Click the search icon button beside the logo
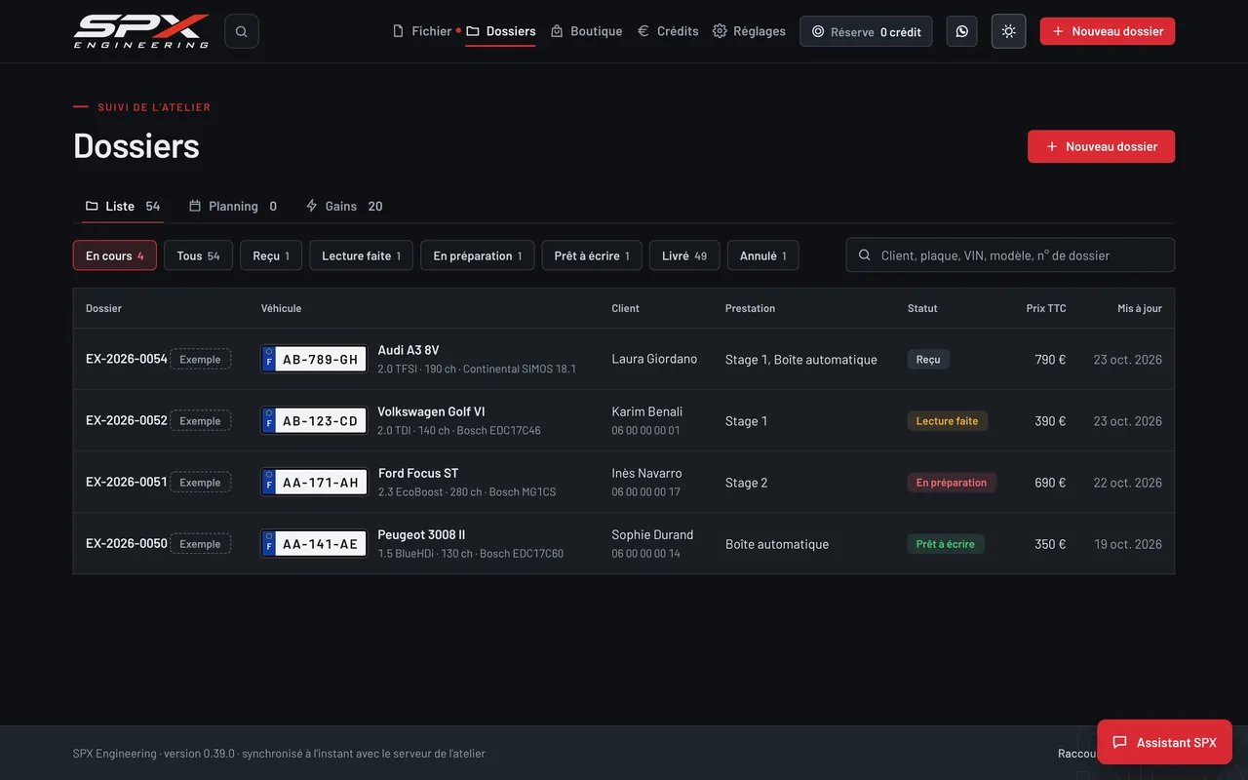 [241, 31]
